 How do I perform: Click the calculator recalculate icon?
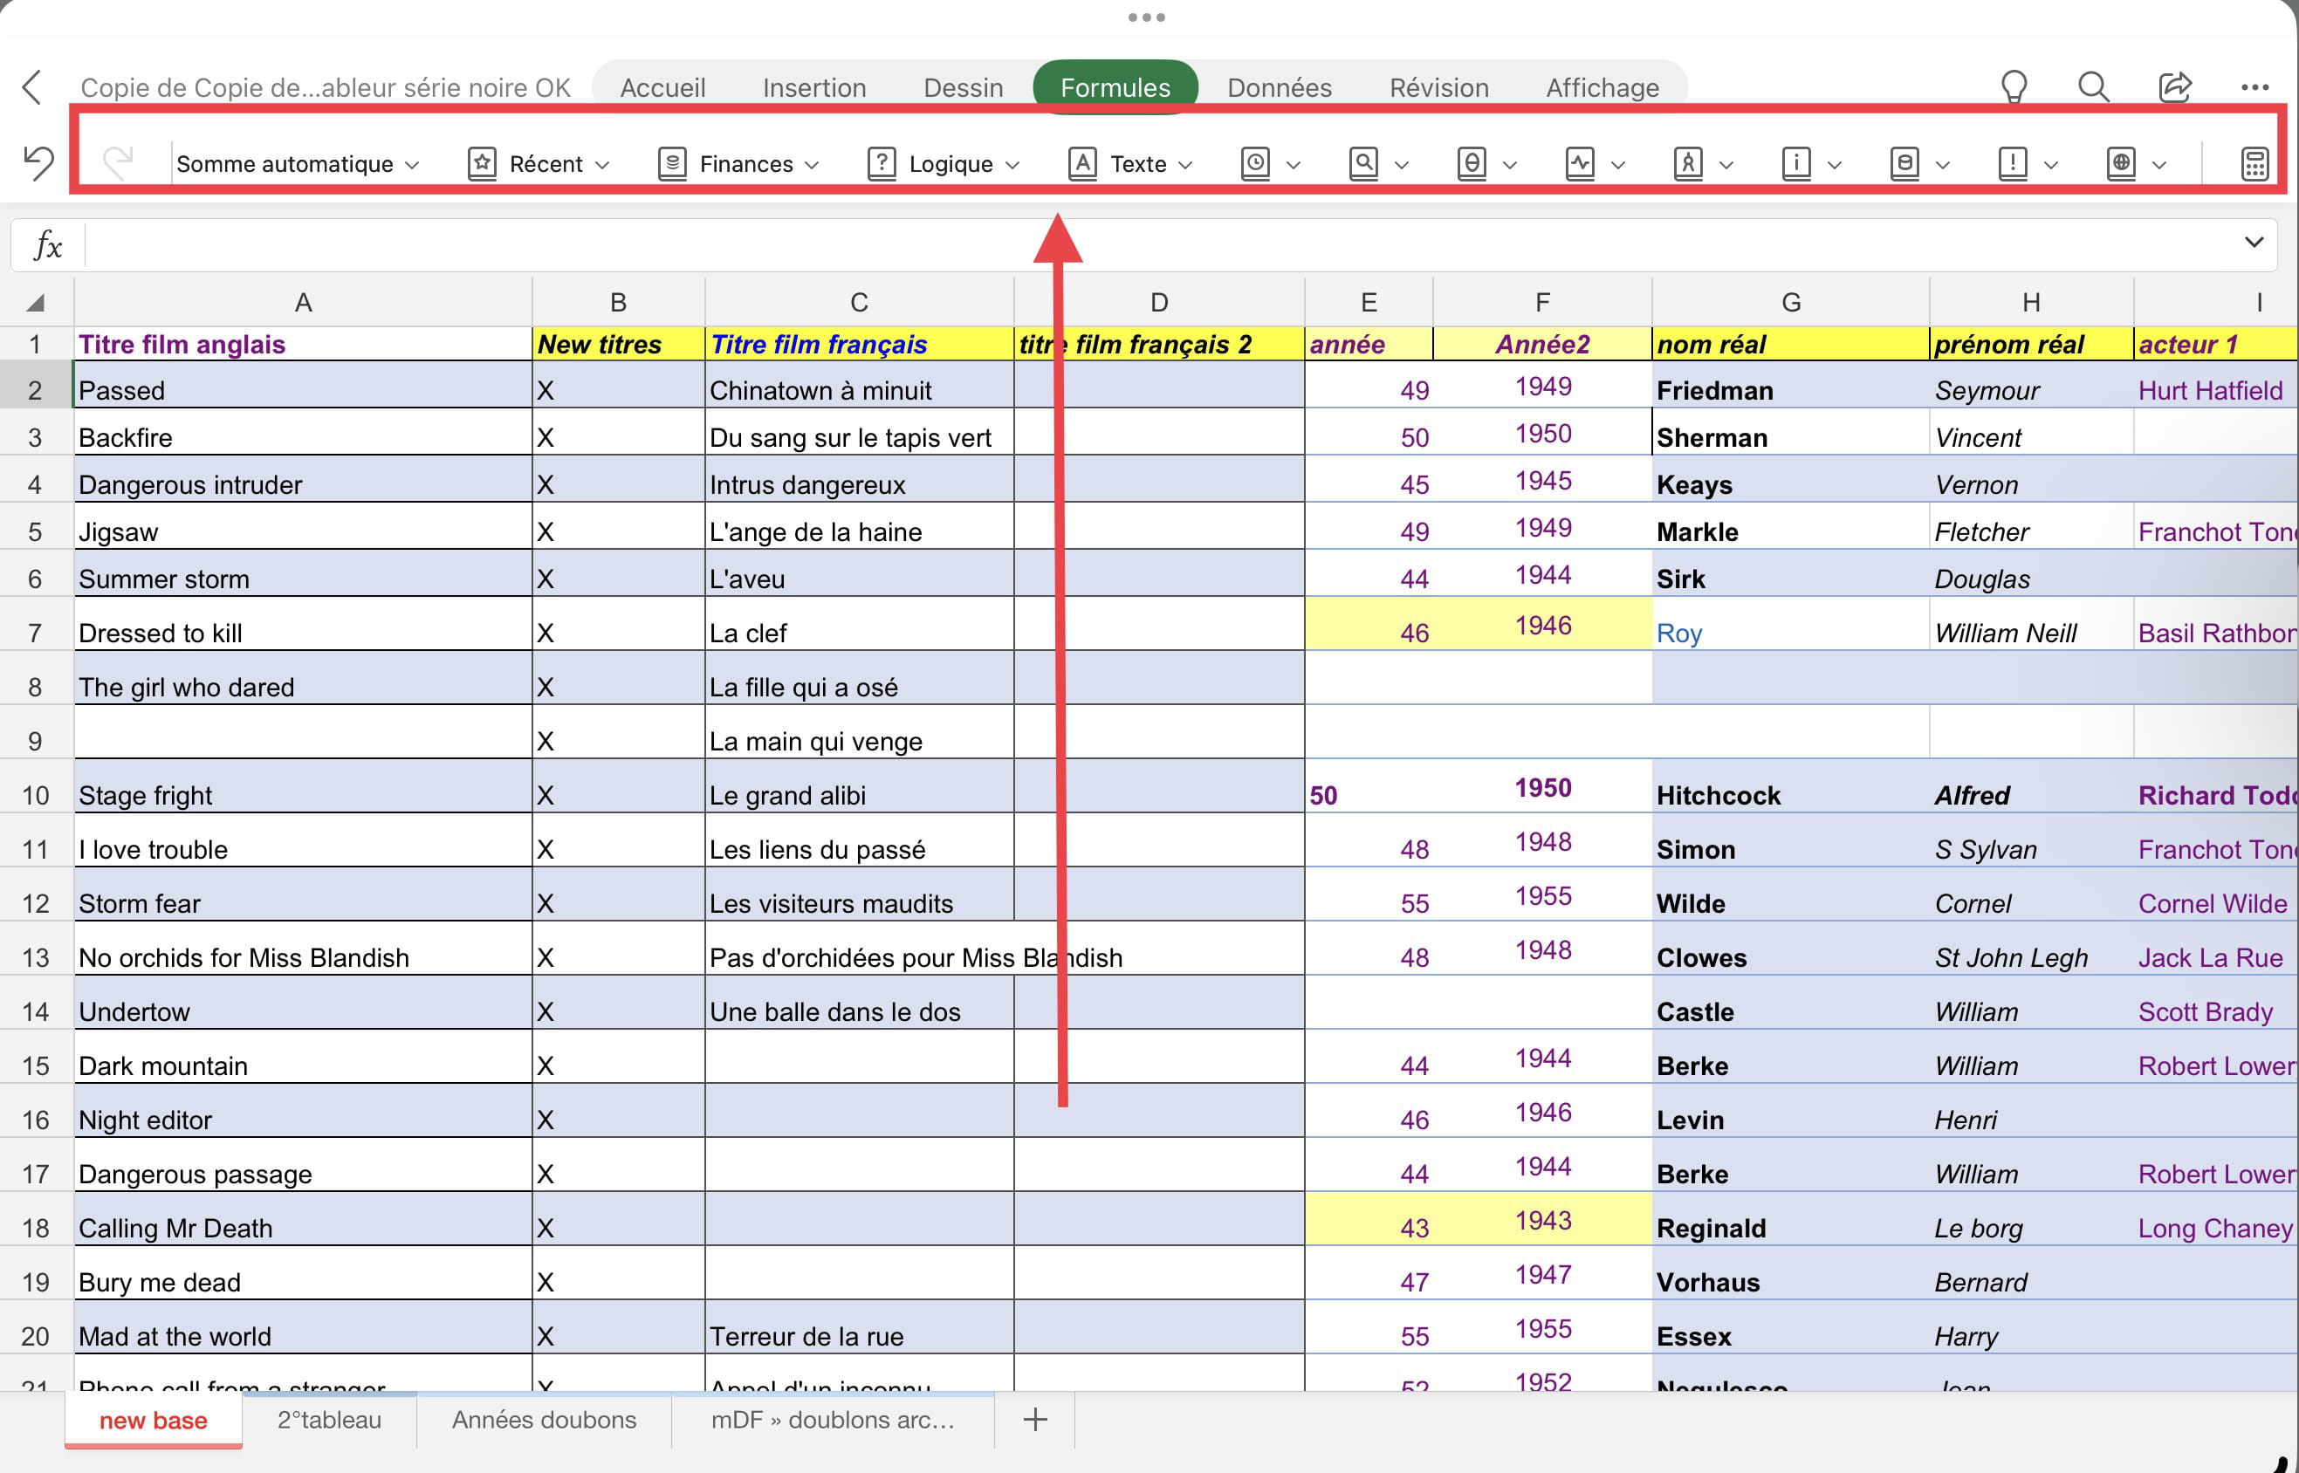pos(2254,163)
